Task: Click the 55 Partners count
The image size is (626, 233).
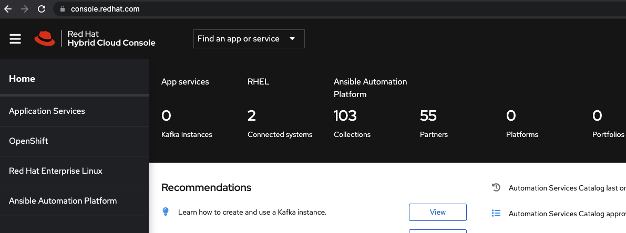Action: [428, 116]
